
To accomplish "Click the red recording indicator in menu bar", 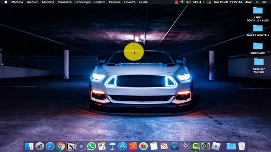I will [176, 2].
